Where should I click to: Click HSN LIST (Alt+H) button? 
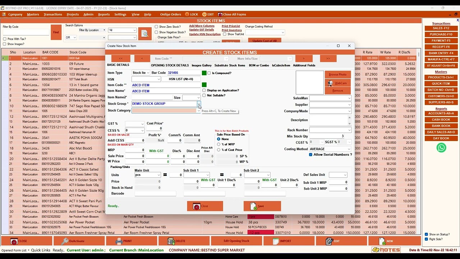pyautogui.click(x=181, y=79)
